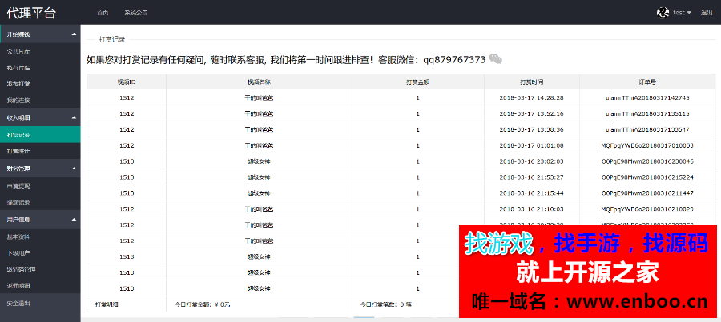Click the WeChat icon after the customer service number
This screenshot has height=322, width=721.
click(495, 59)
